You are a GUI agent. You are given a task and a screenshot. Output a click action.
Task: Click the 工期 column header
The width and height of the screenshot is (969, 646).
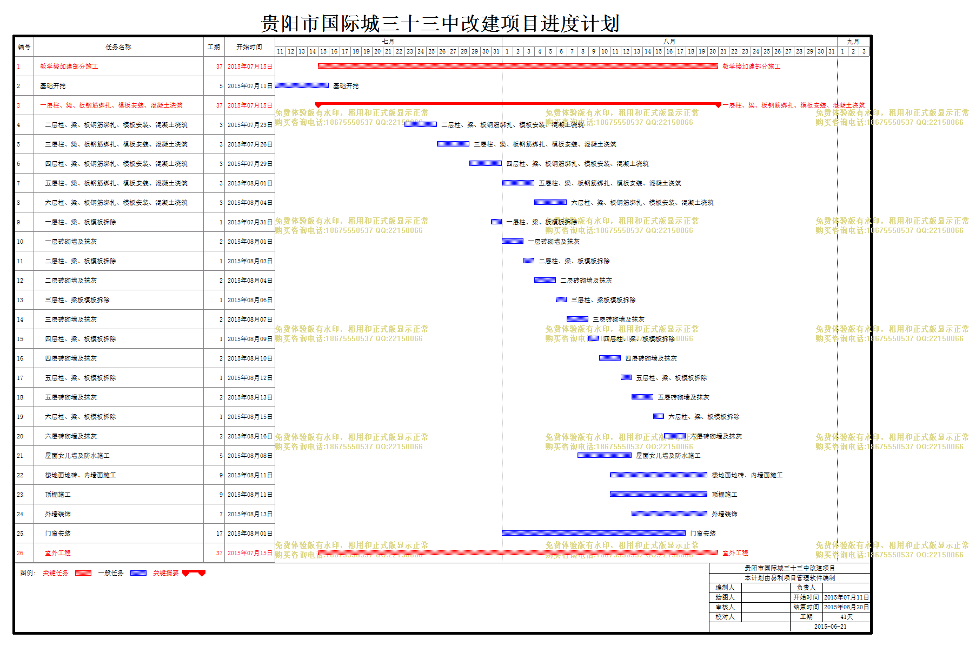tap(214, 47)
